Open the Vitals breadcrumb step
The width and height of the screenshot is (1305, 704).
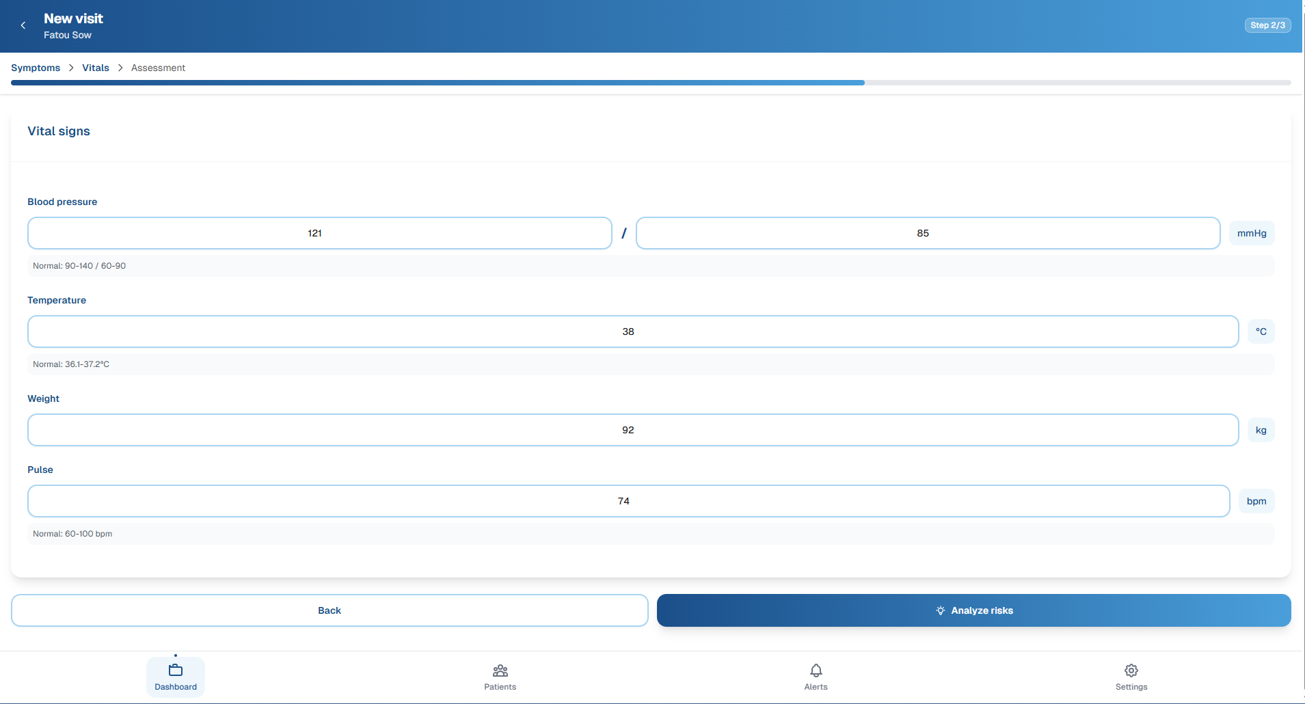pyautogui.click(x=95, y=68)
